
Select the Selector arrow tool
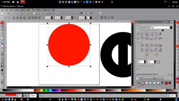2,22
